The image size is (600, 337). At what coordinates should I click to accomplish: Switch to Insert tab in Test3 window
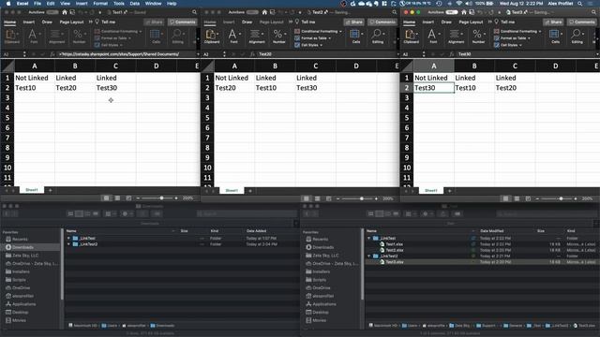point(428,22)
